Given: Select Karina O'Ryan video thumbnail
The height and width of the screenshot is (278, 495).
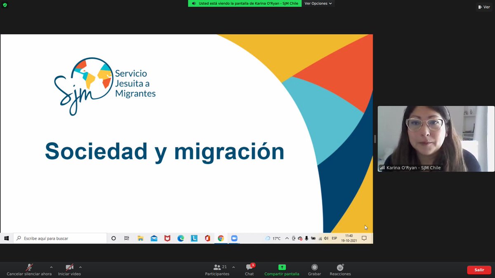Looking at the screenshot, I should pos(436,139).
